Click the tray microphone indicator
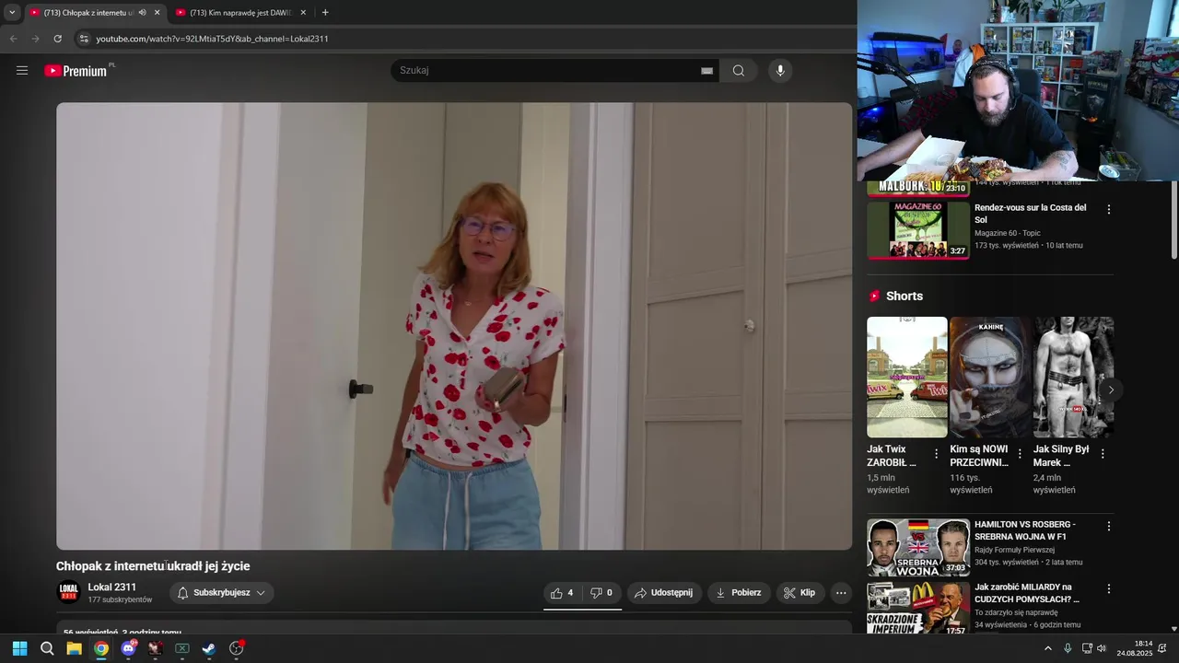1179x663 pixels. 1068,648
